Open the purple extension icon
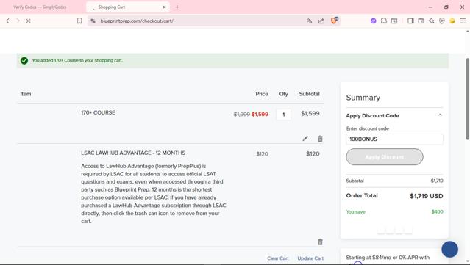Screen dimensions: 470x265 373,21
